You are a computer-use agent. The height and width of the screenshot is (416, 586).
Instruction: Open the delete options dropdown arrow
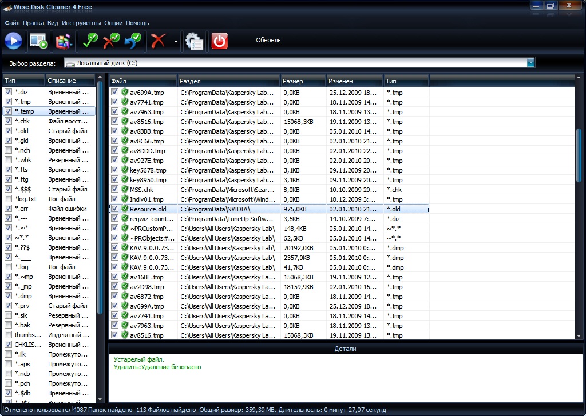[176, 42]
